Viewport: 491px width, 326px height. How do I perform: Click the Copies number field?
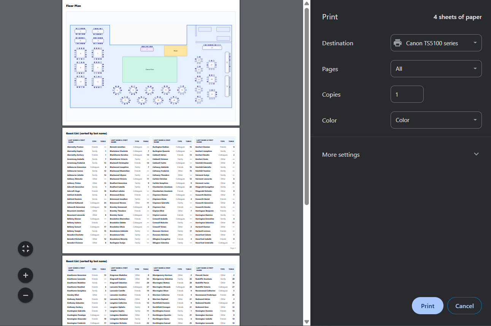coord(407,94)
